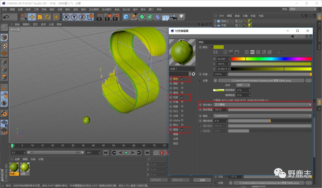Click the Make Editable icon in left sidebar
Screen dimensions: 322x188
click(x=4, y=27)
